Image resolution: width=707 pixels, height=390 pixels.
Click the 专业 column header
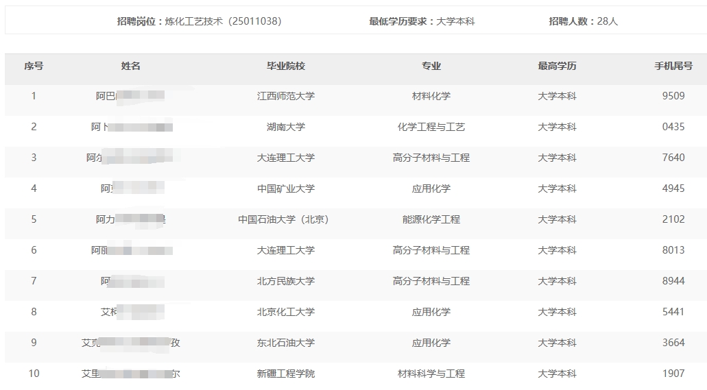click(x=431, y=66)
